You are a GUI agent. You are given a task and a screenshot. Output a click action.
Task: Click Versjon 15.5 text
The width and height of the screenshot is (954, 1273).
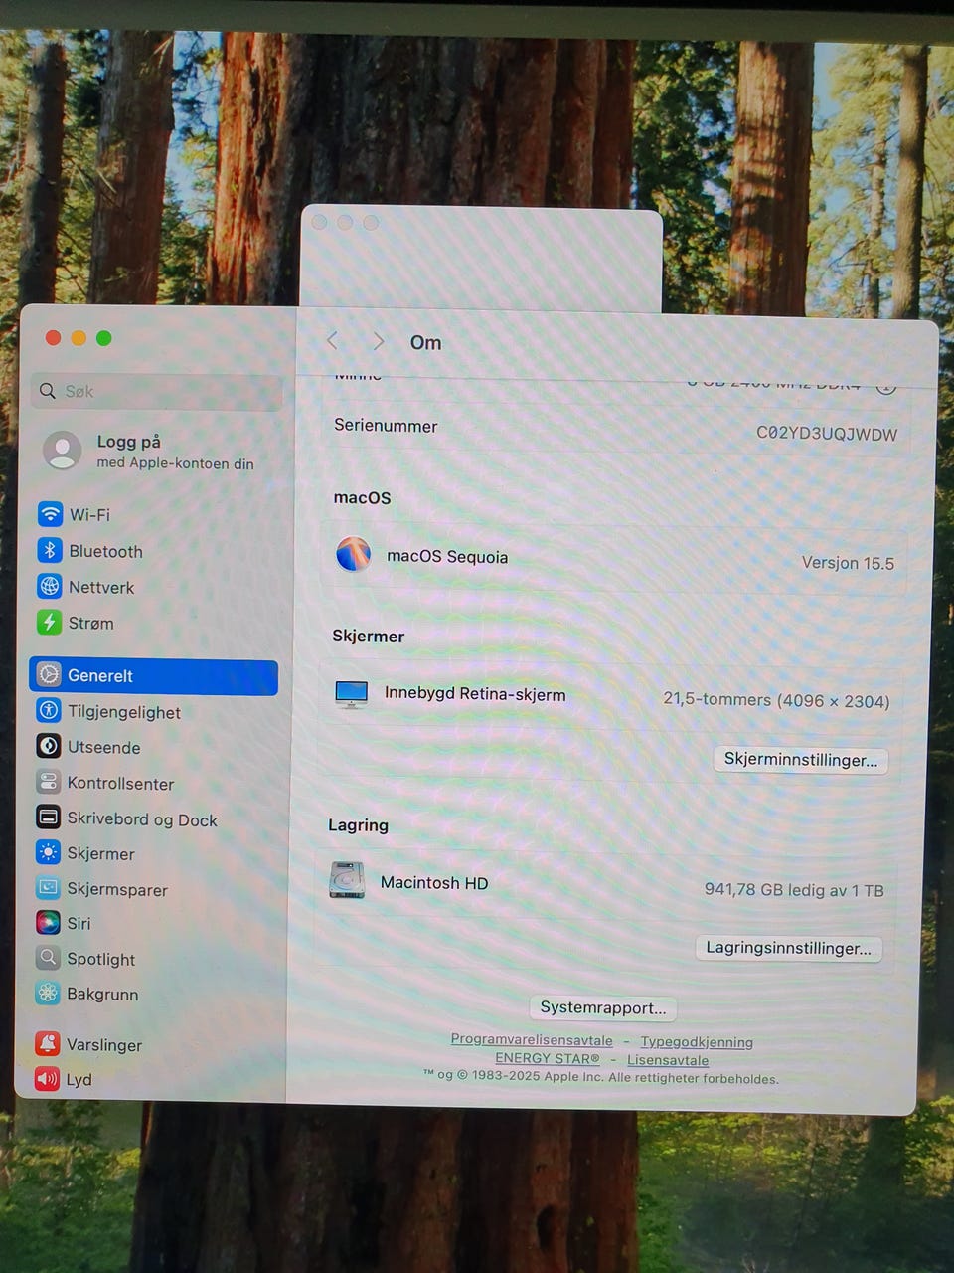(848, 563)
